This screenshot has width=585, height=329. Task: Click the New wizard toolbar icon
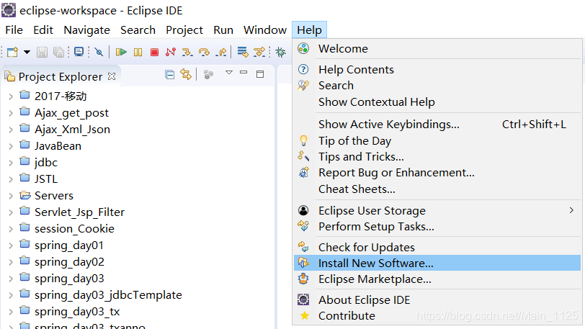(13, 52)
